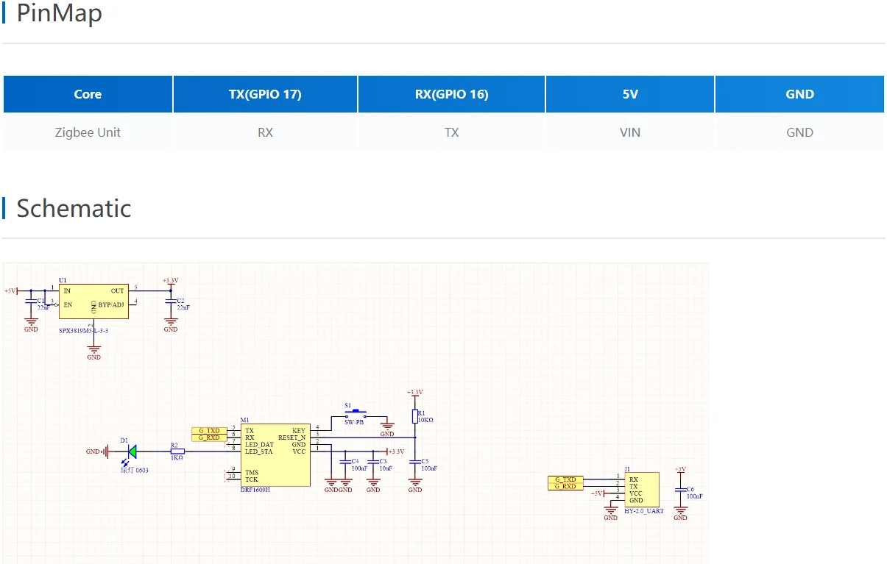Image resolution: width=887 pixels, height=564 pixels.
Task: Click the HY-2.0_UART connector label
Action: pos(643,511)
